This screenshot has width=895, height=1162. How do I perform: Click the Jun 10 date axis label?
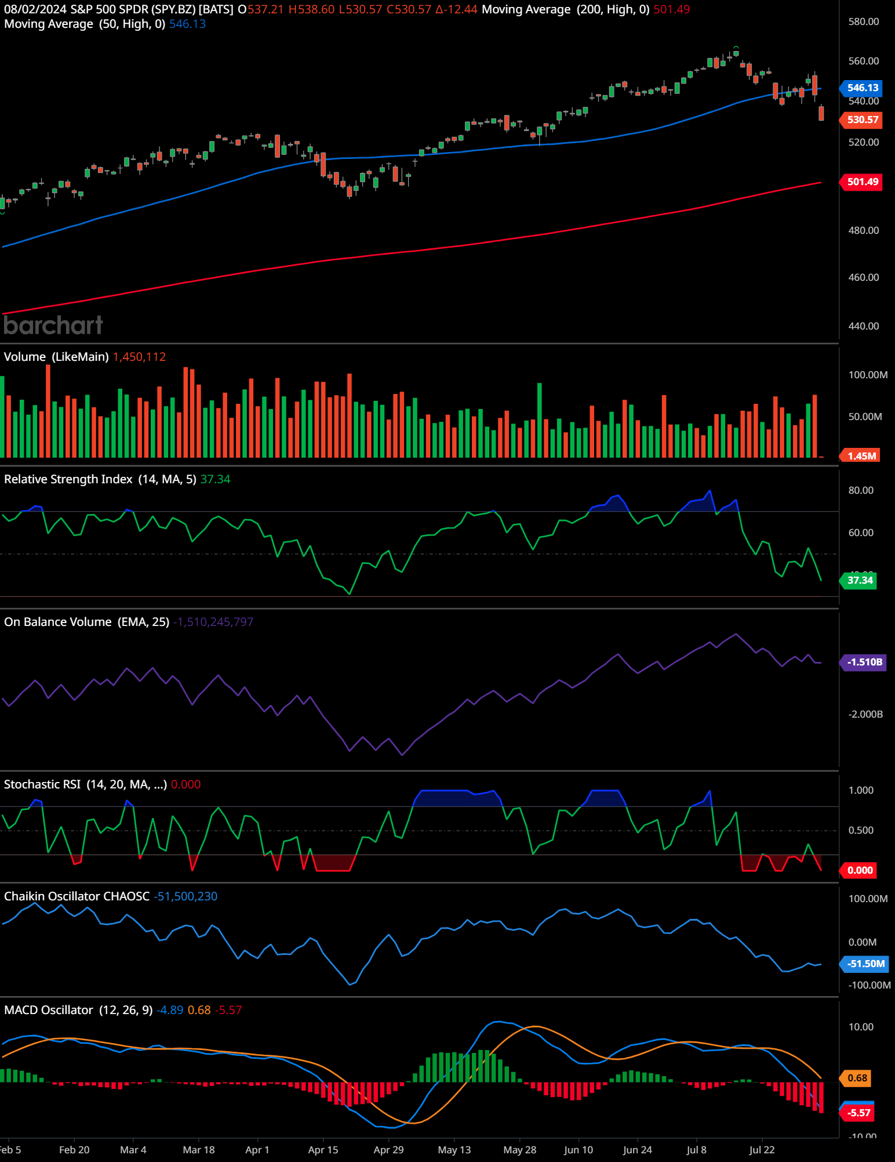[579, 1150]
